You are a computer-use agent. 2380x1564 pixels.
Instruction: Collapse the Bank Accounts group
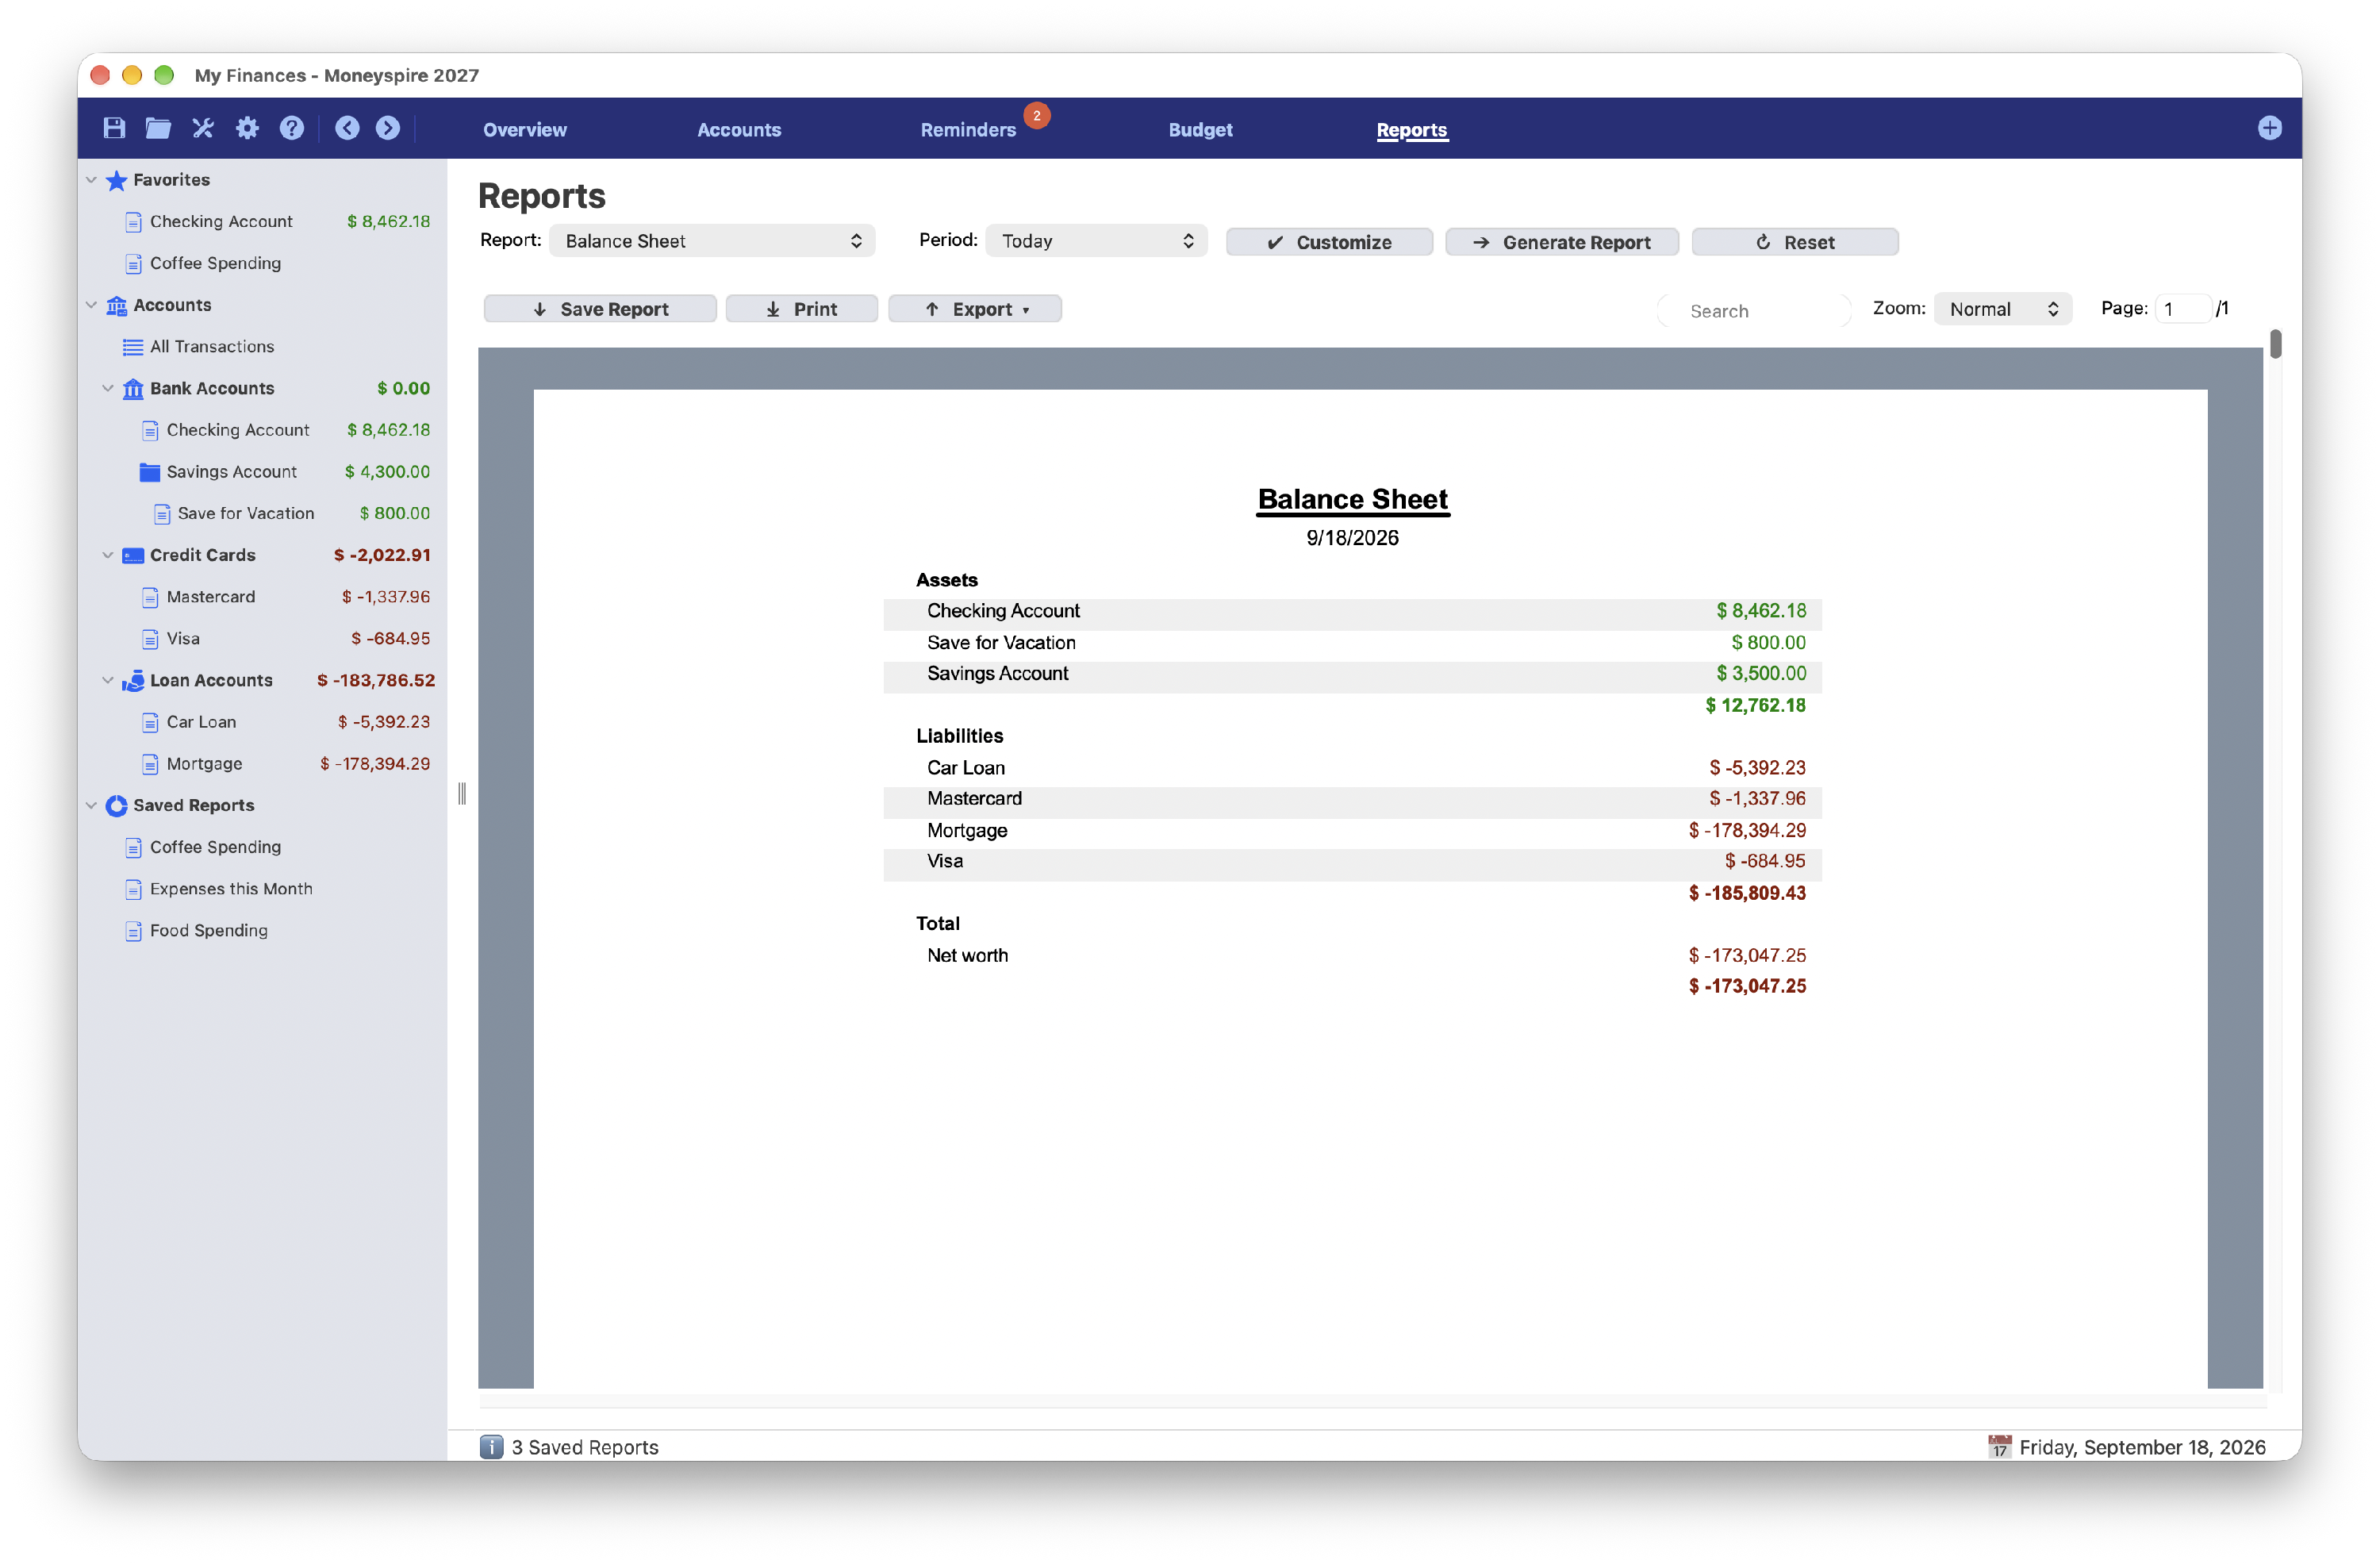point(108,388)
